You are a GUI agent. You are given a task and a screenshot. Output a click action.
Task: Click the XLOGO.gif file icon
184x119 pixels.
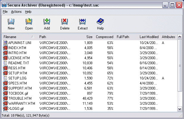tap(5, 109)
